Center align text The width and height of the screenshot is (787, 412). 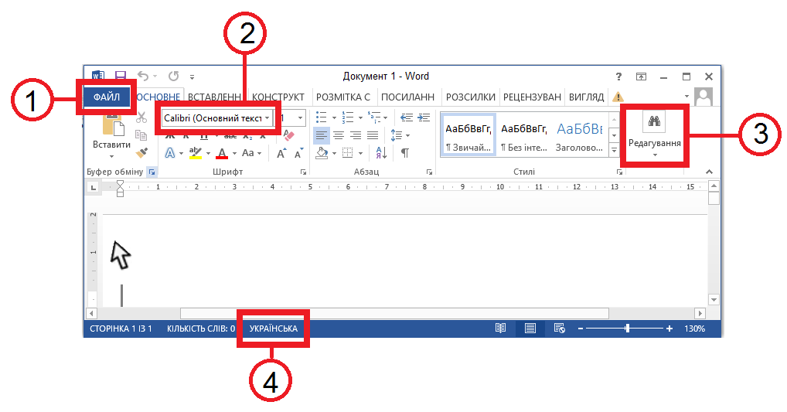click(x=339, y=135)
